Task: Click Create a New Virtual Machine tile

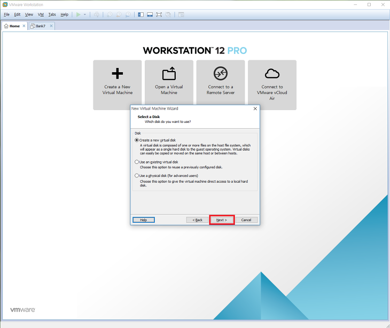Action: (118, 85)
